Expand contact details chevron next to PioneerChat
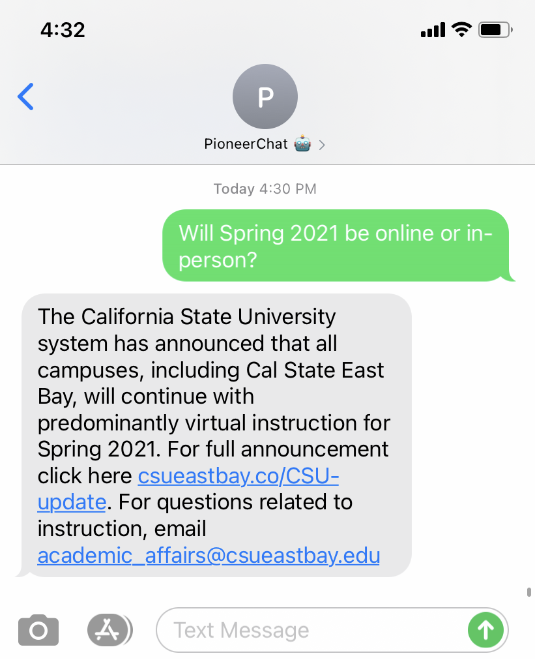Screen dimensions: 535x660 pos(322,145)
